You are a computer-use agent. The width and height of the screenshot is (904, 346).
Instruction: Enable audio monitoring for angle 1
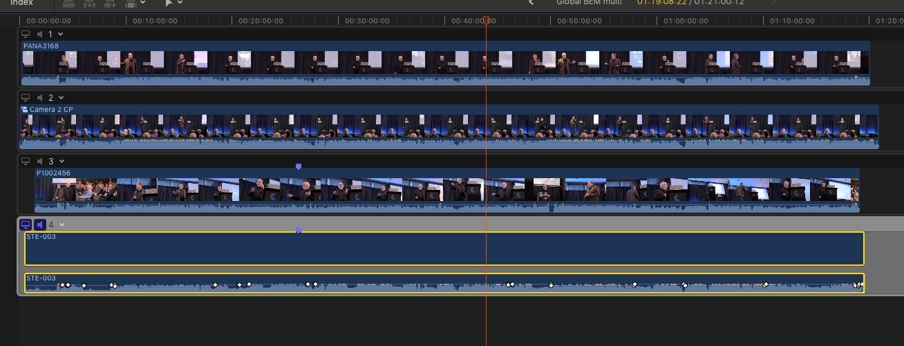40,35
